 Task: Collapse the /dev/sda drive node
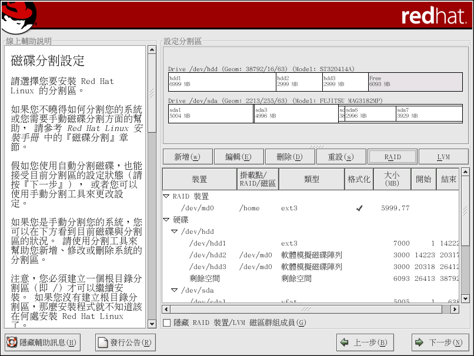175,290
